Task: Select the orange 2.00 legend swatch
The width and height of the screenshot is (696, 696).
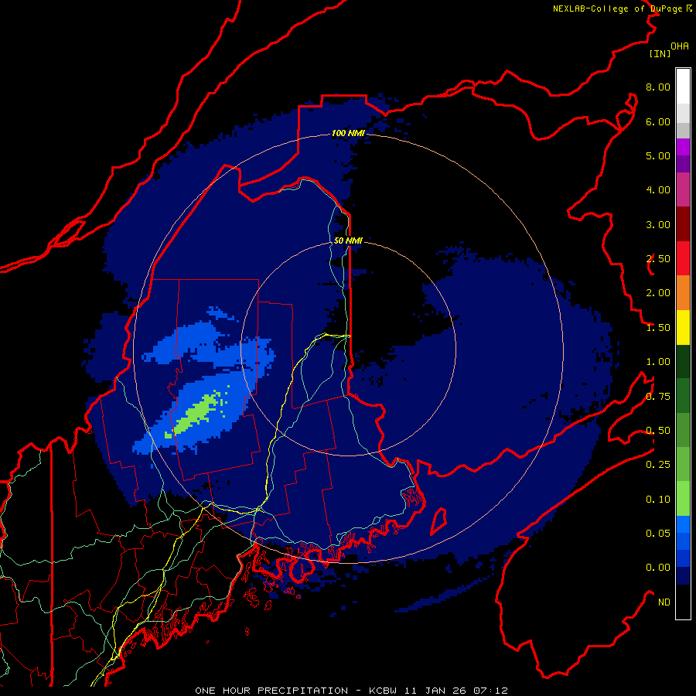Action: click(x=683, y=292)
